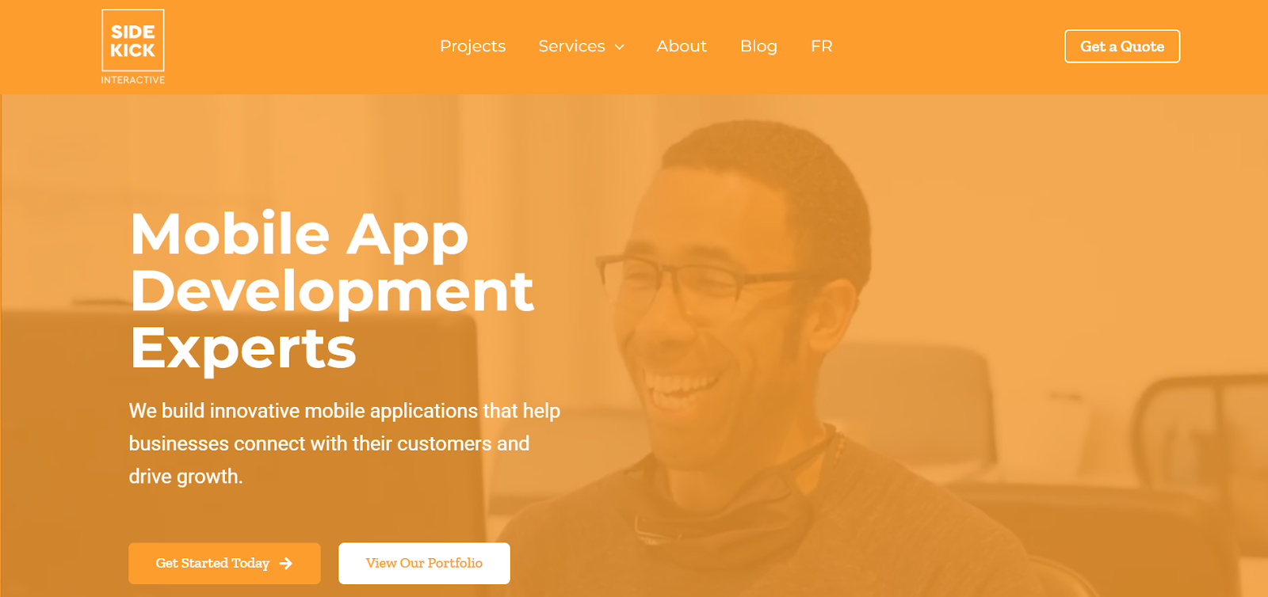
Task: Click the 'SIDE KICK' text inside the logo box
Action: point(133,41)
